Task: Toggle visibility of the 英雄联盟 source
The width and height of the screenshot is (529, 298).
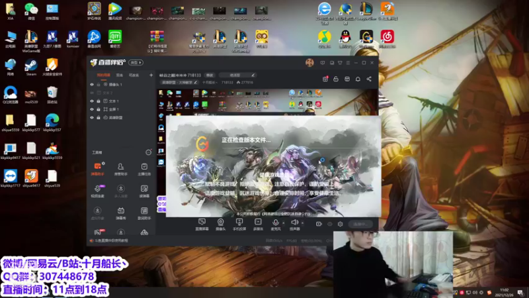Action: [92, 118]
